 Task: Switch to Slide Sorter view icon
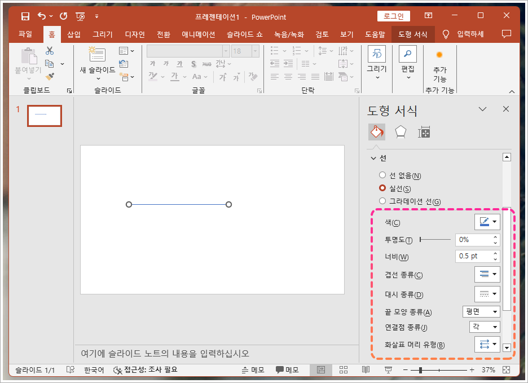(x=344, y=370)
